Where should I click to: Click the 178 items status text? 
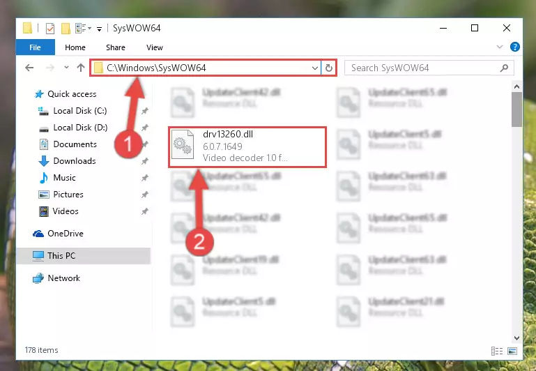[x=41, y=350]
